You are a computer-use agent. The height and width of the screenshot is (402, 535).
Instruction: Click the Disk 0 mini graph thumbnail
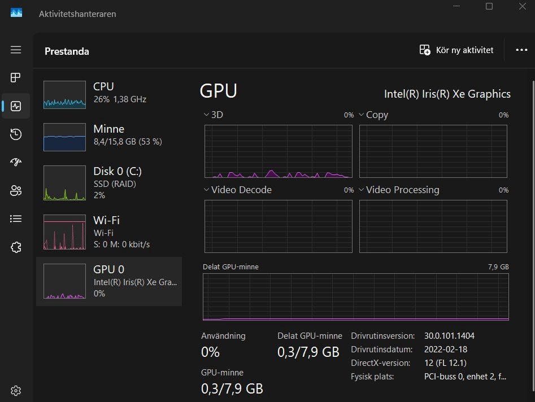click(64, 183)
